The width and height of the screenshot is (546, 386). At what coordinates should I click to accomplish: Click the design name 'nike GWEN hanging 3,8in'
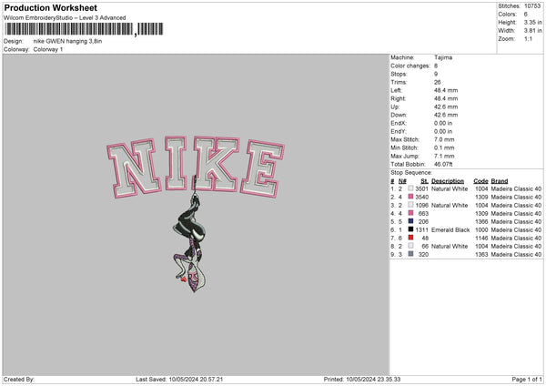(x=67, y=41)
